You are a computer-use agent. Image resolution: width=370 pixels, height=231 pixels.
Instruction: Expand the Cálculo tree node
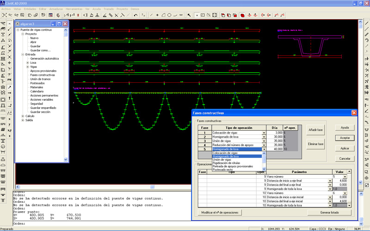click(x=23, y=116)
